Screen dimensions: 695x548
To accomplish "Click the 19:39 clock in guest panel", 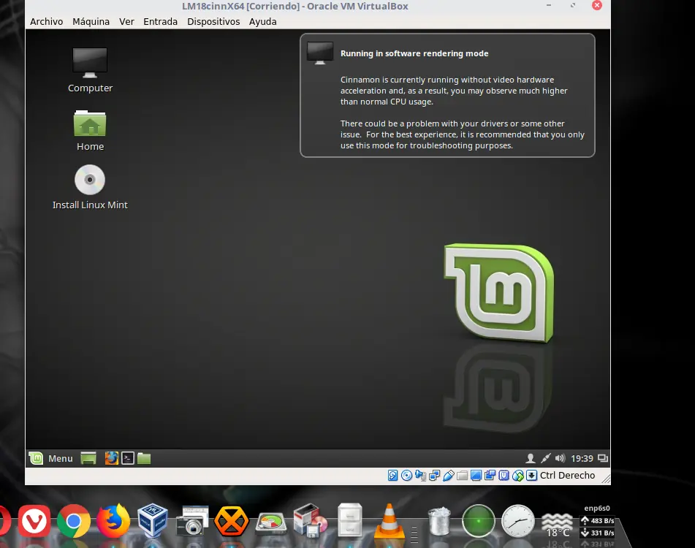I will coord(582,459).
